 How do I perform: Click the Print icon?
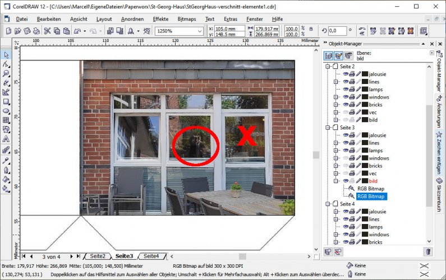click(36, 31)
